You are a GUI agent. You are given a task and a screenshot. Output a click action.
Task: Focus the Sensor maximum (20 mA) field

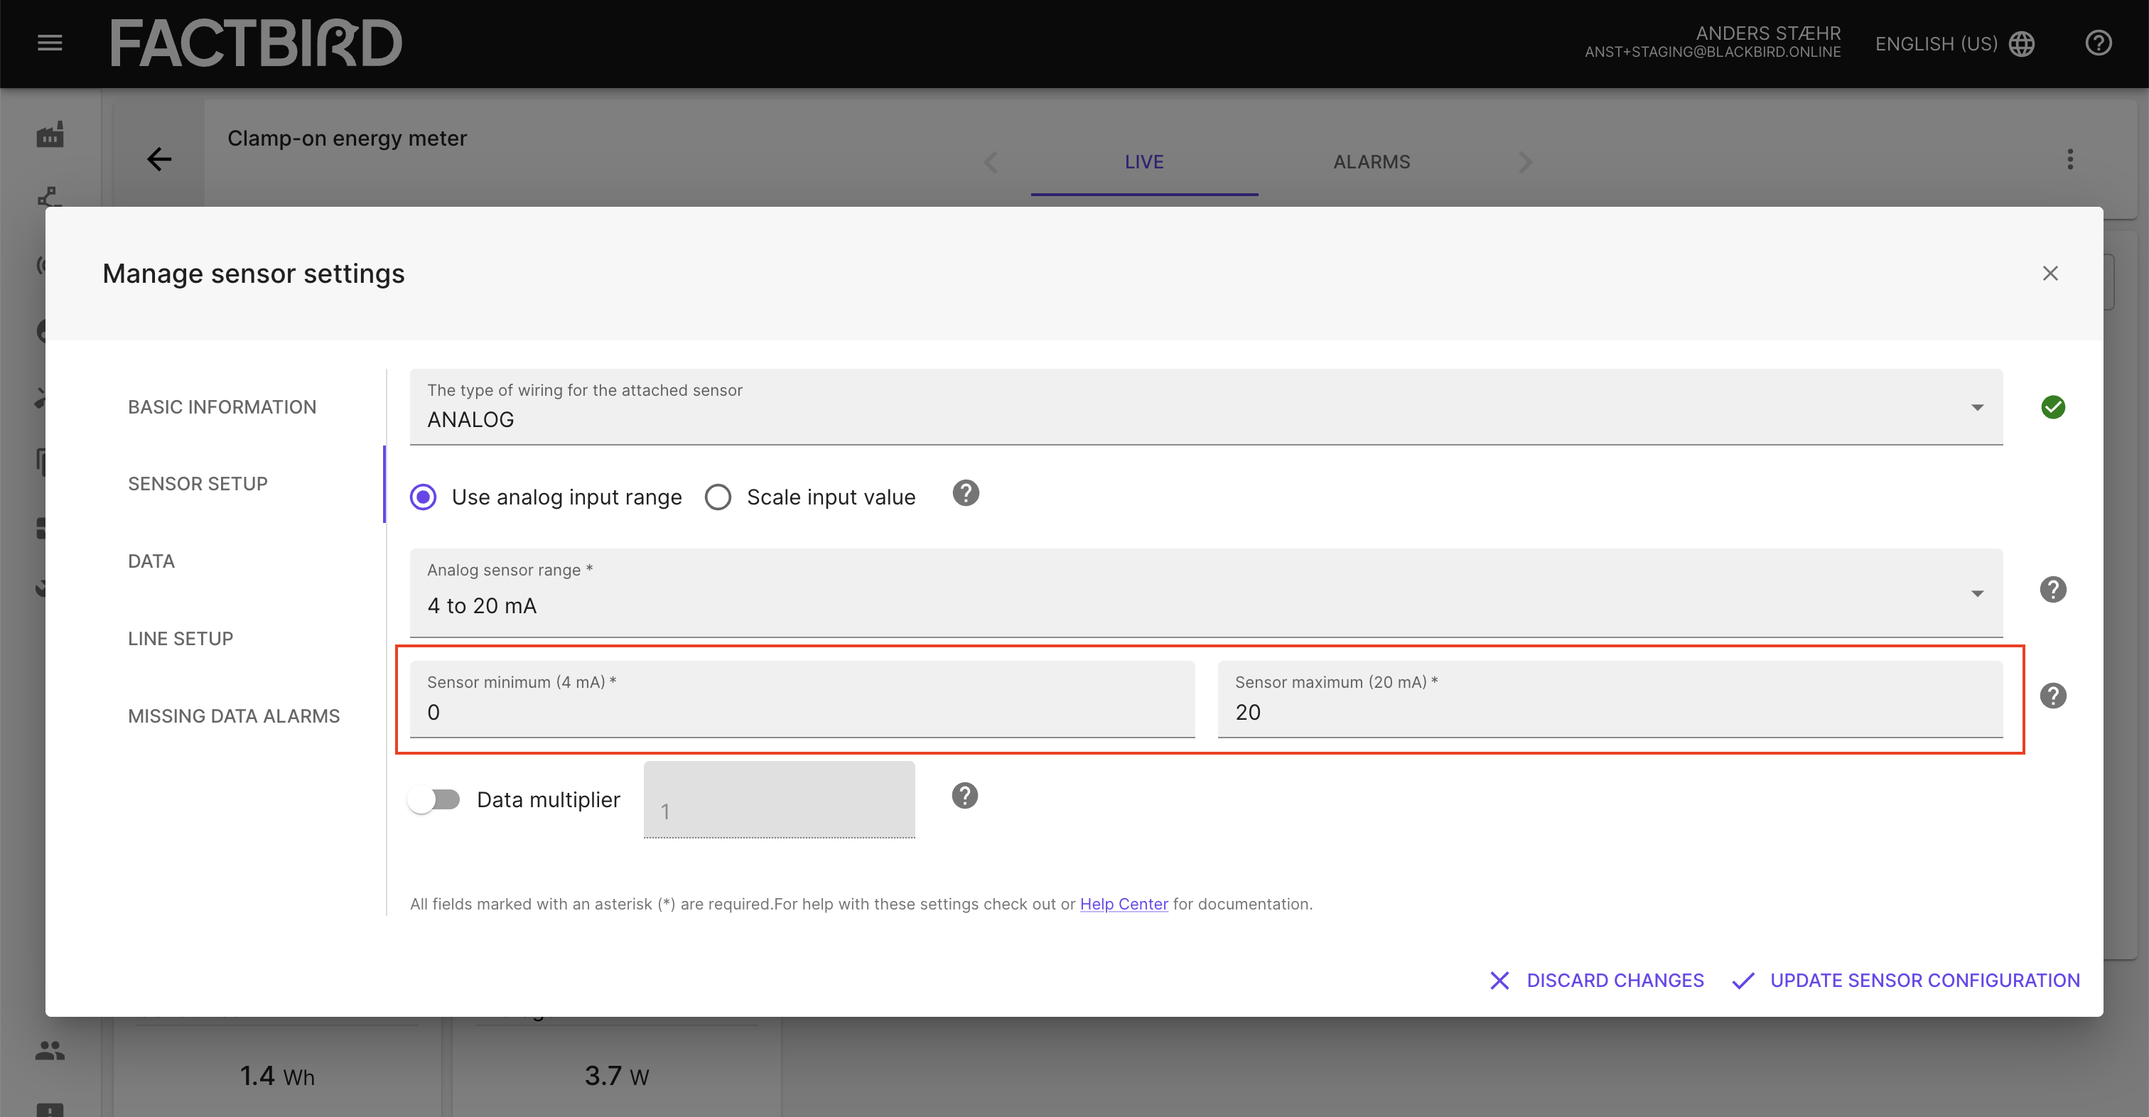click(1609, 699)
